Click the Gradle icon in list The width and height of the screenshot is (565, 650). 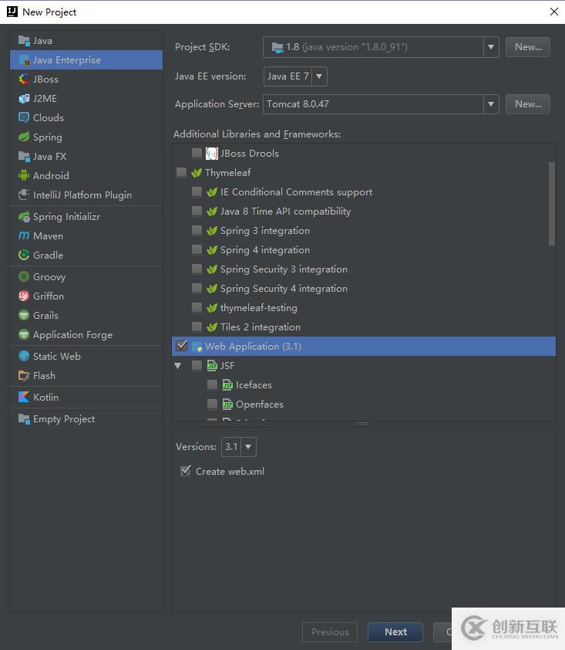pos(25,255)
